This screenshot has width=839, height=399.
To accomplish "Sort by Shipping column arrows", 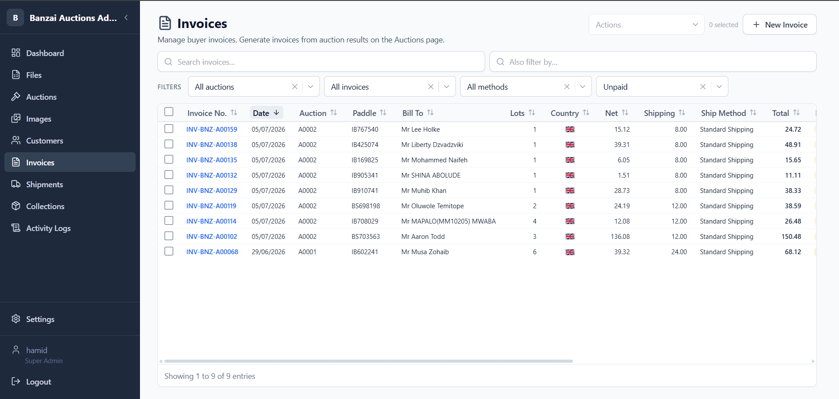I will tap(682, 113).
